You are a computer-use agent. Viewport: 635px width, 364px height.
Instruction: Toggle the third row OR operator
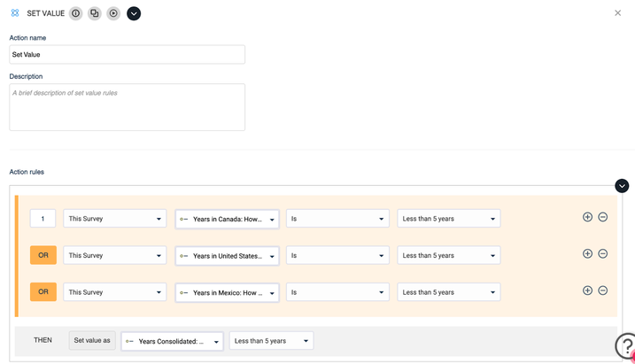click(43, 291)
